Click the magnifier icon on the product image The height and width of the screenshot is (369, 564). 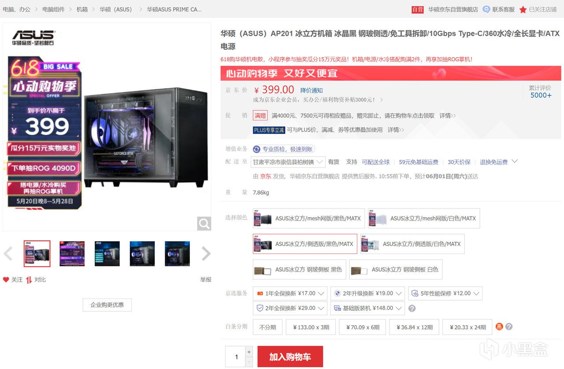(204, 224)
